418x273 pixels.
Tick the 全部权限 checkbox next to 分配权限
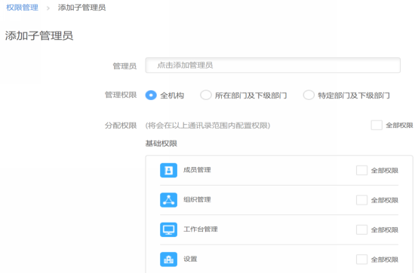[377, 125]
